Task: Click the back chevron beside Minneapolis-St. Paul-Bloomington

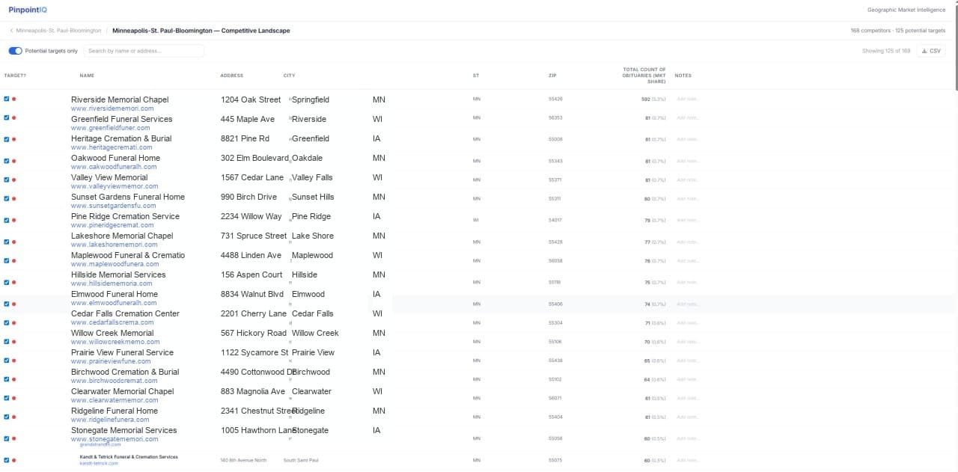Action: [10, 31]
